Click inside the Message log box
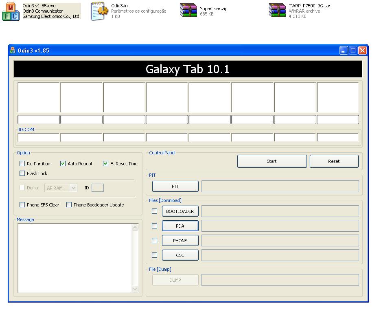The width and height of the screenshot is (379, 316). click(x=75, y=258)
